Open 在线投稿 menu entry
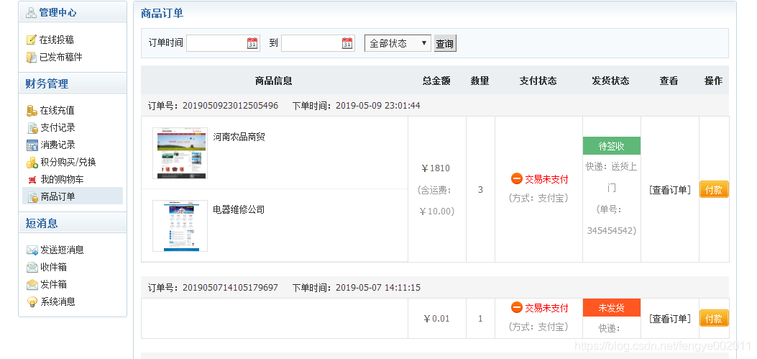Screen dimensions: 757x359 [x=57, y=40]
